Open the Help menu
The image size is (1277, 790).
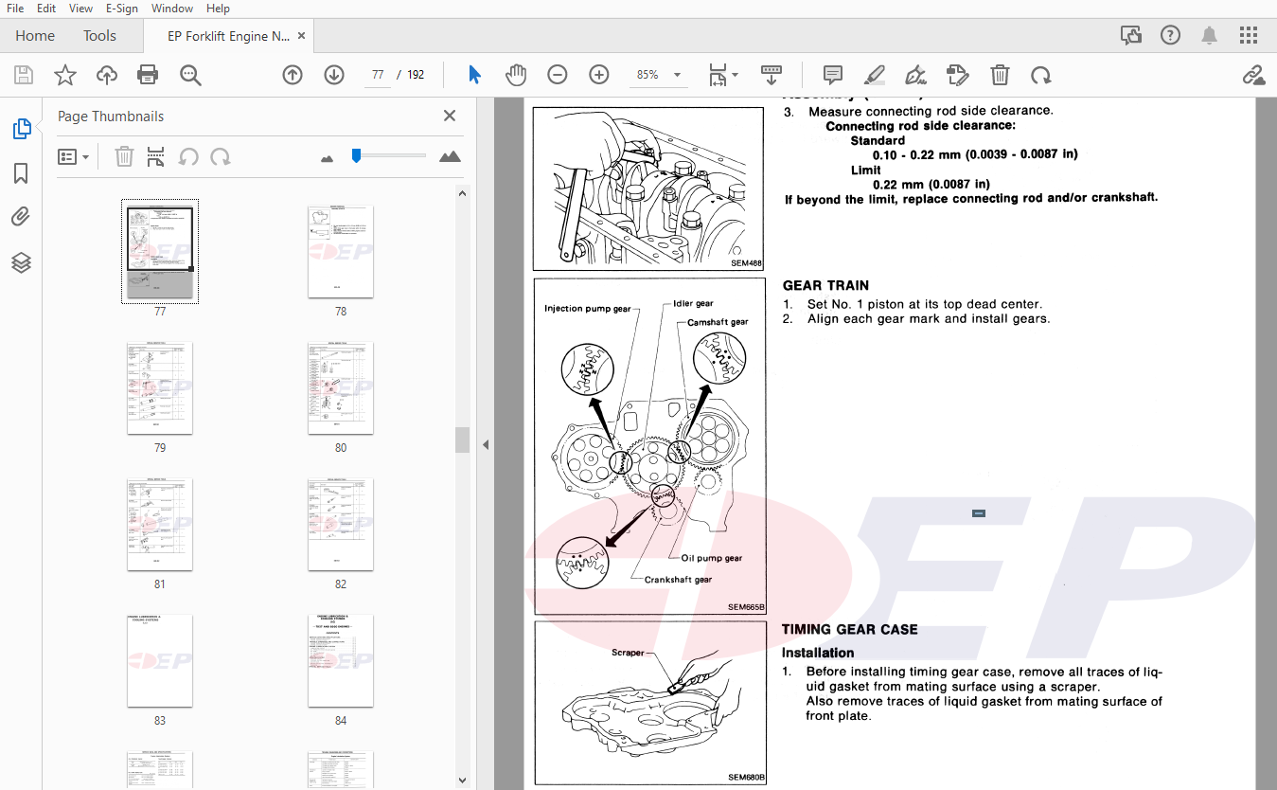coord(218,9)
